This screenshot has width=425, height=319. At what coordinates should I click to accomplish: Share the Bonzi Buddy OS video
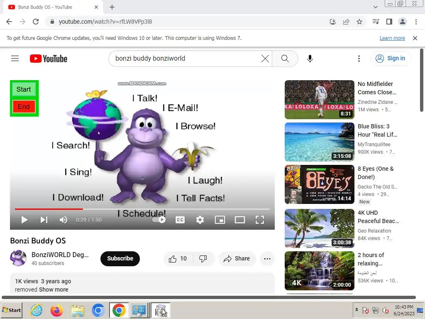tap(237, 259)
